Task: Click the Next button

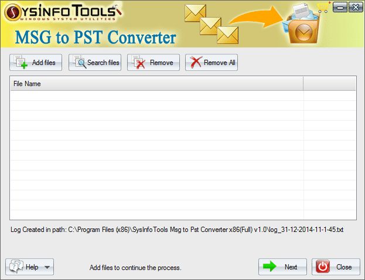Action: point(282,267)
